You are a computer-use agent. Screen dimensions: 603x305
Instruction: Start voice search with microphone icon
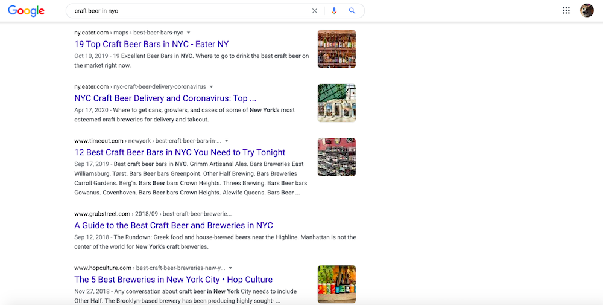(x=334, y=11)
